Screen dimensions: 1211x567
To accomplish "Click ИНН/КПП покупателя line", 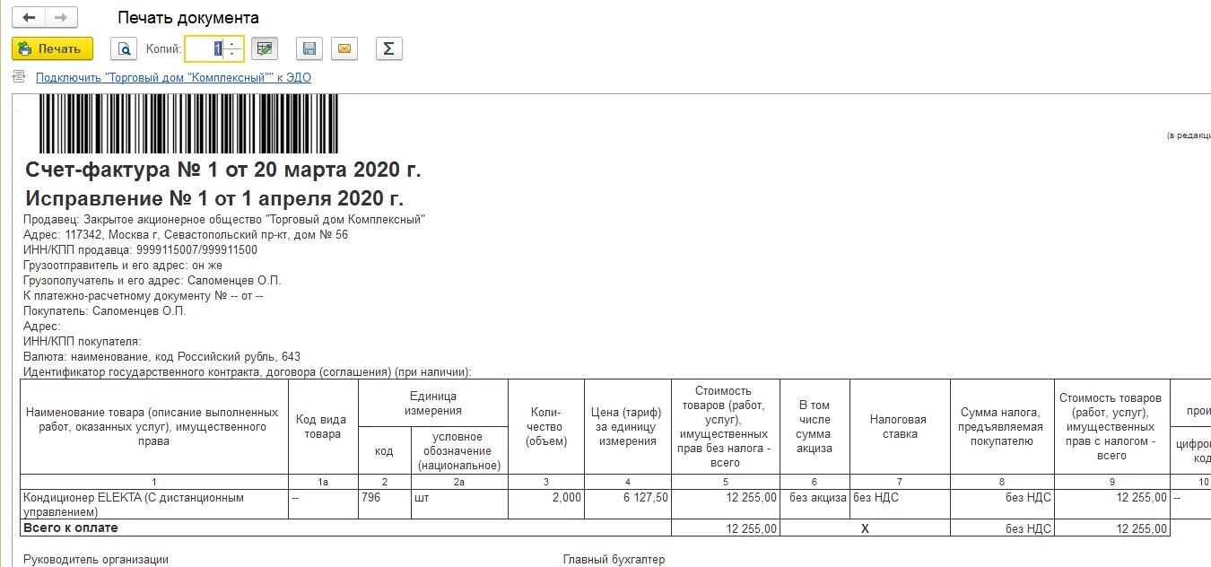I will [83, 341].
